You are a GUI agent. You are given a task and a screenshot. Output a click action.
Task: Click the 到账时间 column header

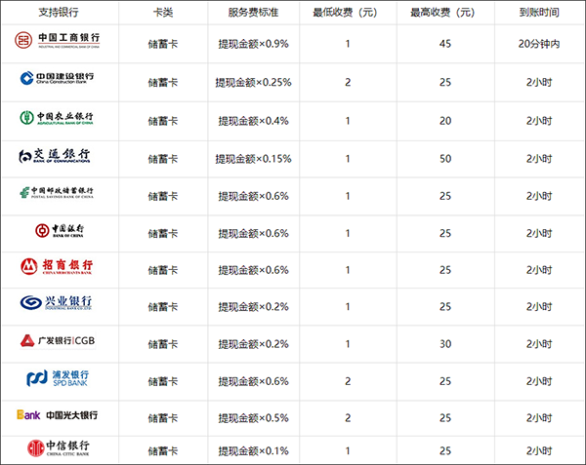click(x=539, y=13)
